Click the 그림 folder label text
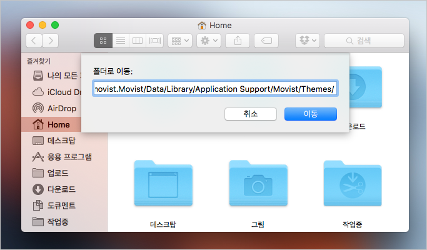427x250 pixels. 258,224
